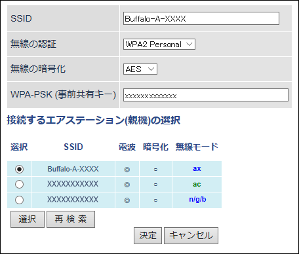The height and width of the screenshot is (254, 299).
Task: Click the 選択 button
Action: click(x=28, y=219)
